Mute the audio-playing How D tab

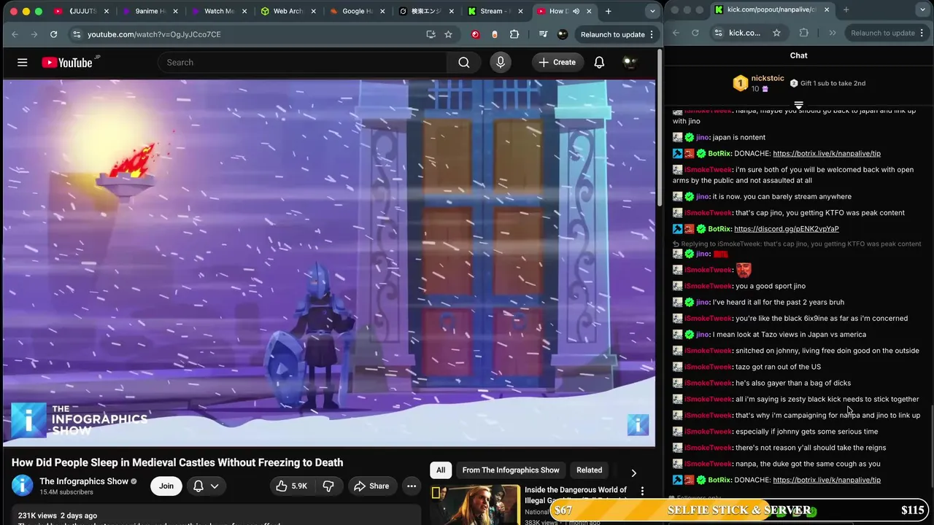pyautogui.click(x=576, y=11)
